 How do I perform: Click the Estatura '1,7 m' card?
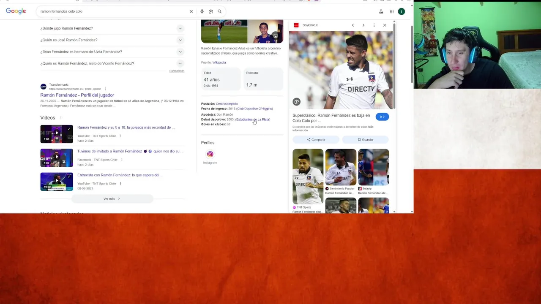pos(263,79)
